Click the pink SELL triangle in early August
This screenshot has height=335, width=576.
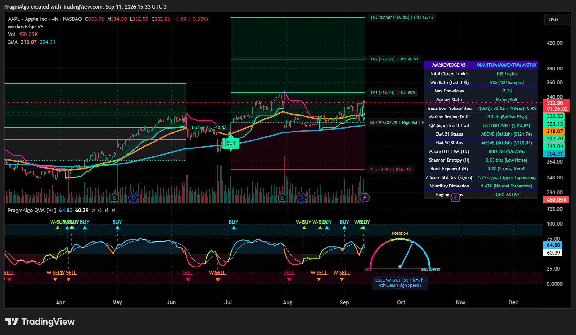tap(289, 279)
